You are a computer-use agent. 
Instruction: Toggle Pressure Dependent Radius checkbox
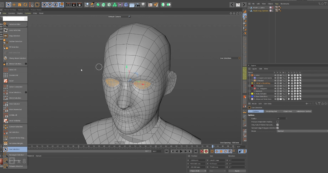pyautogui.click(x=277, y=122)
